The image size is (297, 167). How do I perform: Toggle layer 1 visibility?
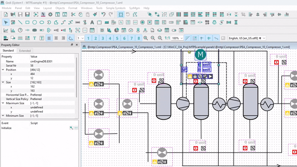click(x=88, y=38)
